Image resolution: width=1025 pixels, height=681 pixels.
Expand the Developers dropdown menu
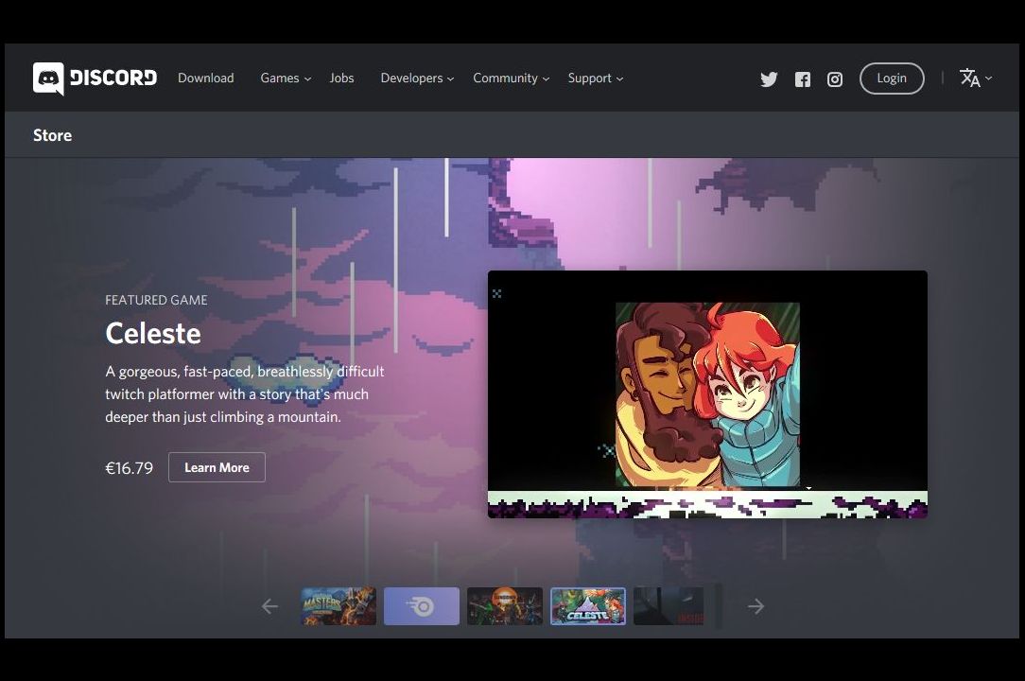pyautogui.click(x=417, y=79)
